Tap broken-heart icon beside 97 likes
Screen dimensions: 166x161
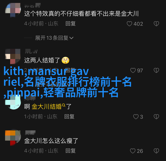(x=156, y=70)
